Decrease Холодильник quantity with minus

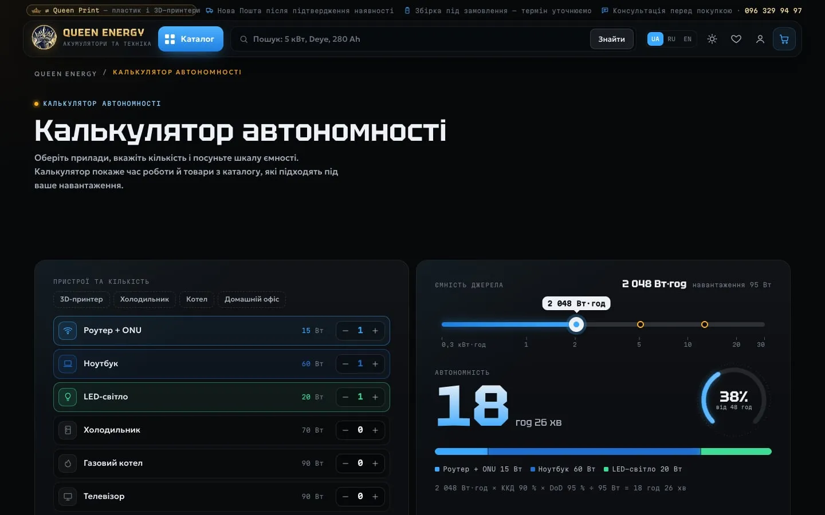[x=345, y=430]
